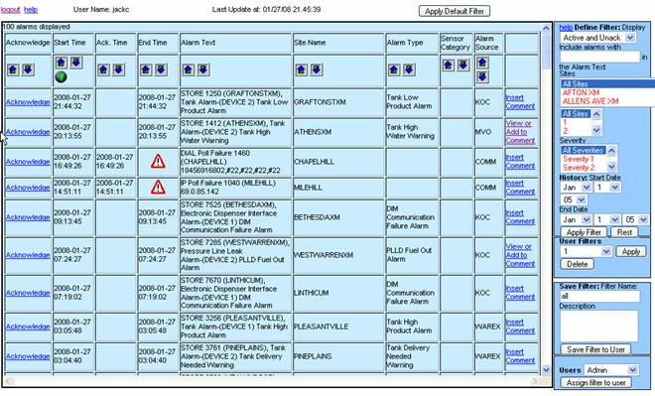Image resolution: width=655 pixels, height=396 pixels.
Task: Click warning triangle in CHAPELHILL row
Action: [x=158, y=161]
